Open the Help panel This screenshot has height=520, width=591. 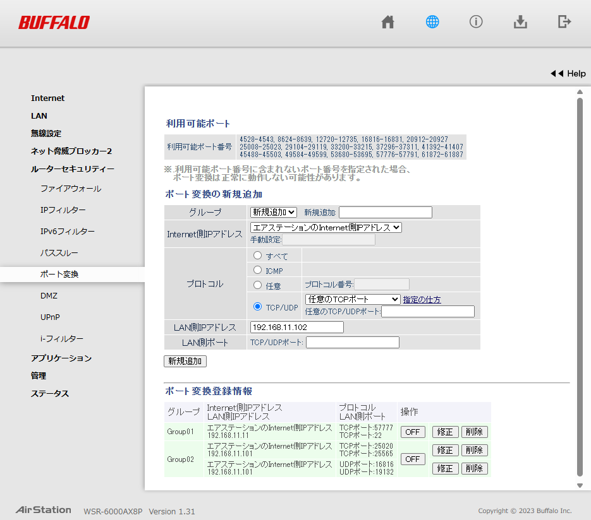(568, 74)
